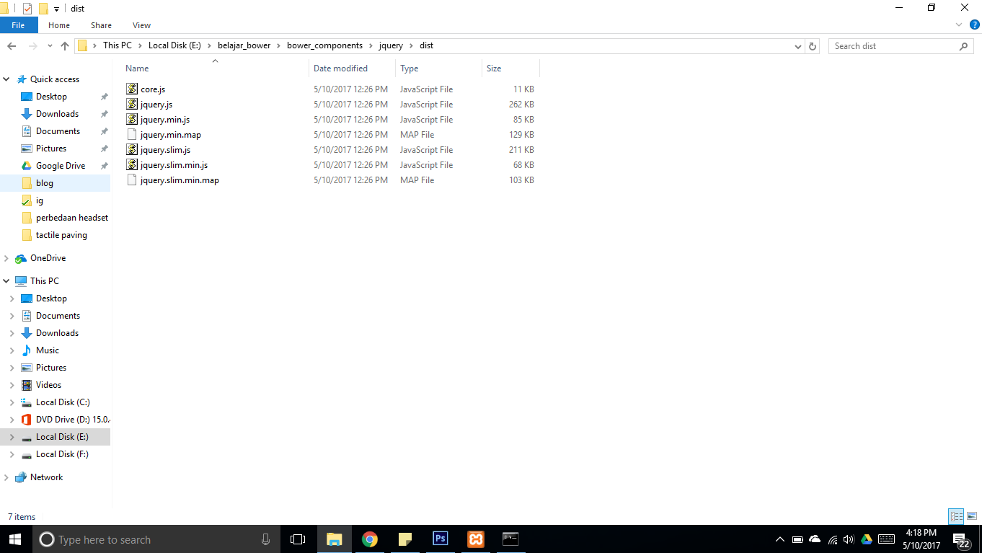Switch to Large icons view layout

(x=972, y=516)
